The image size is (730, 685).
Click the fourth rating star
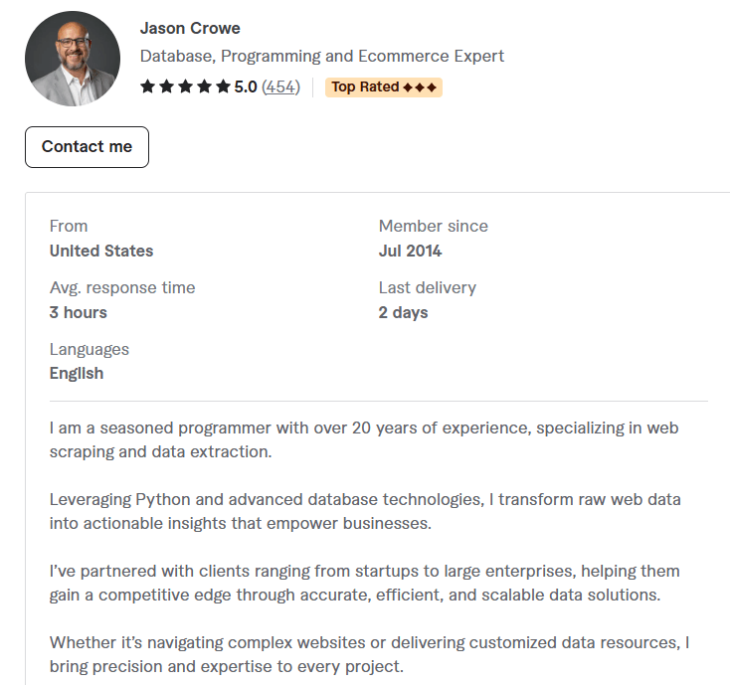click(205, 86)
